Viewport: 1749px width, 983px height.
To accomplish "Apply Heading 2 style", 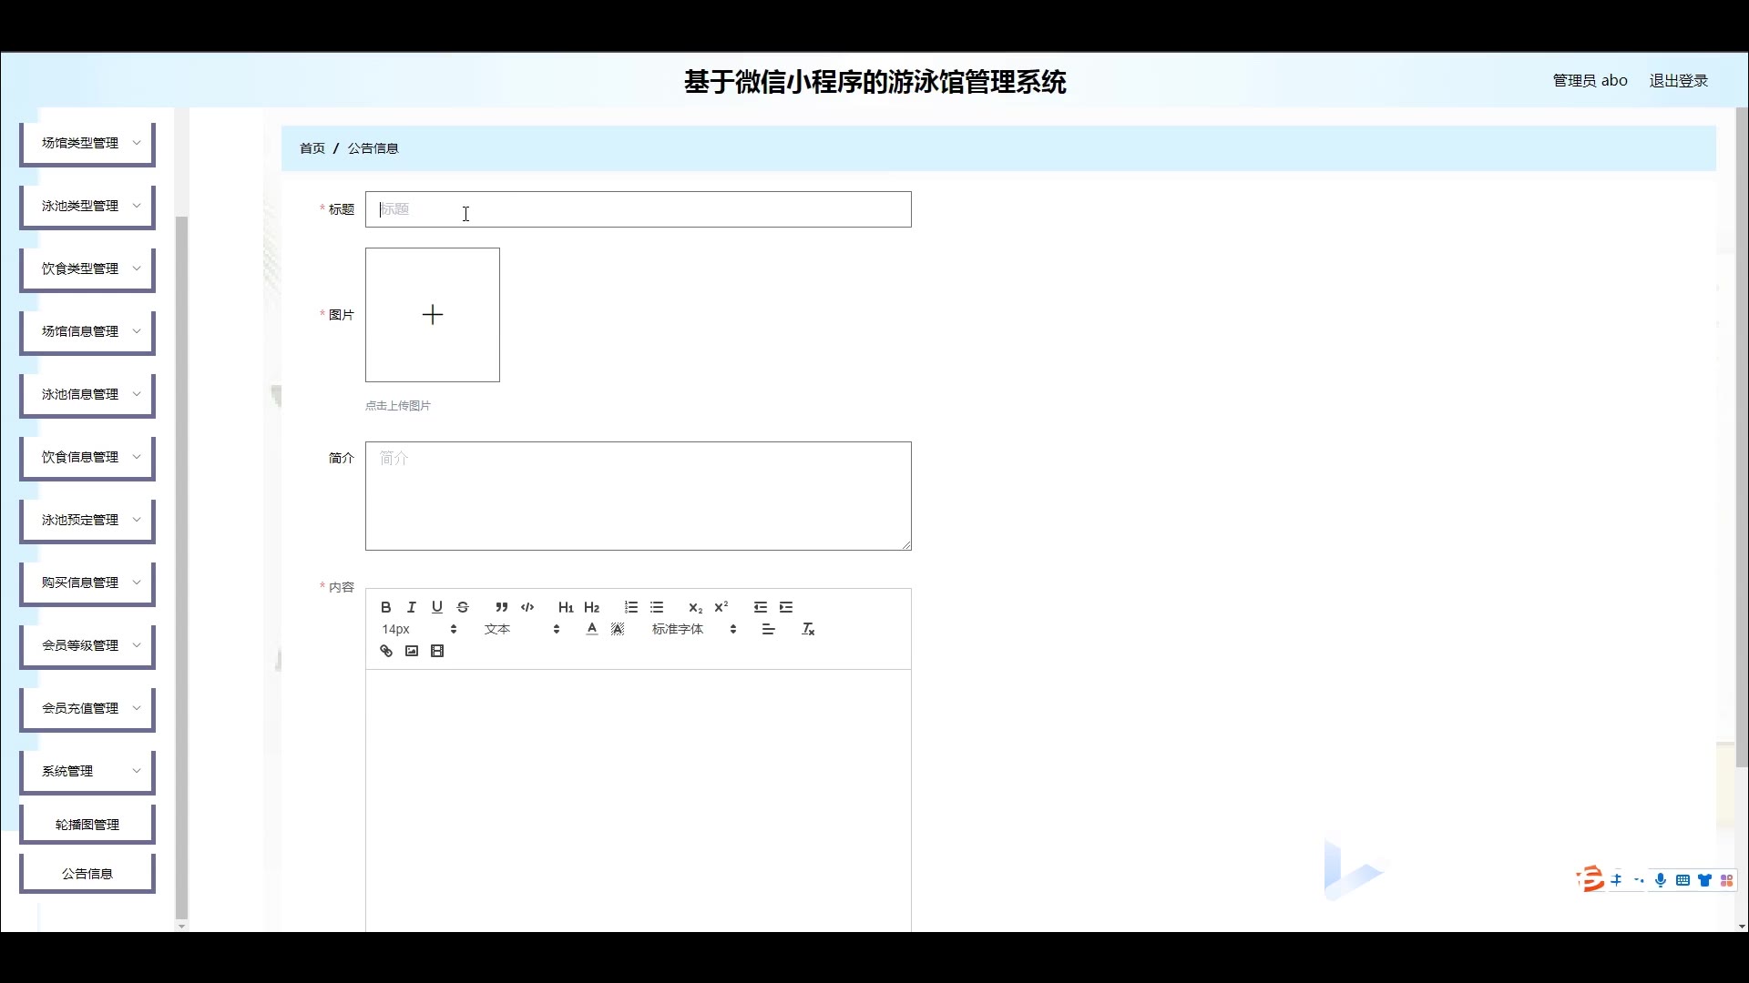I will (x=592, y=607).
